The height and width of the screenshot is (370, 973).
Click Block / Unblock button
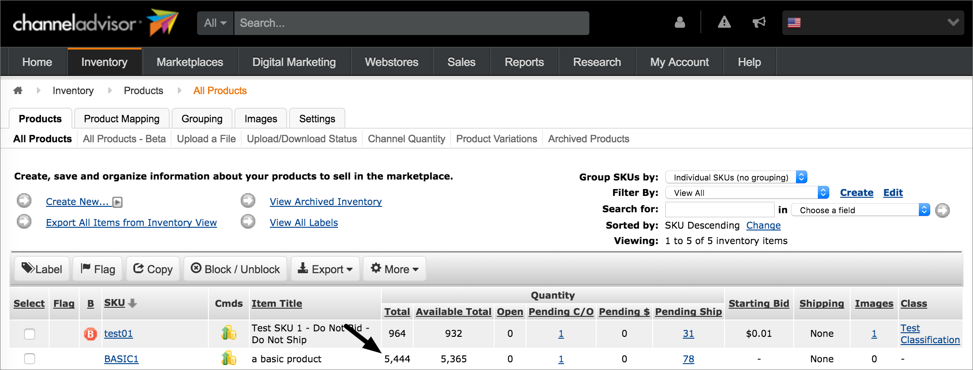click(x=235, y=269)
